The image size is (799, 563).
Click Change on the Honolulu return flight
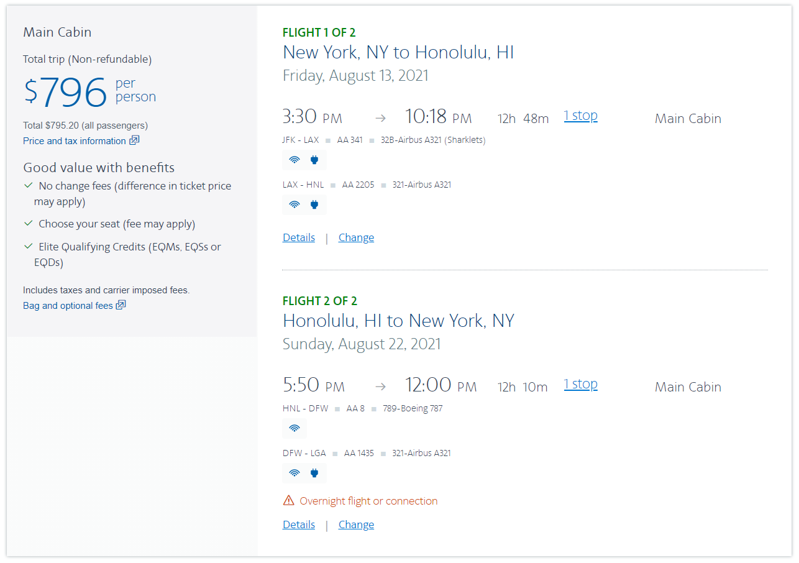pos(356,524)
